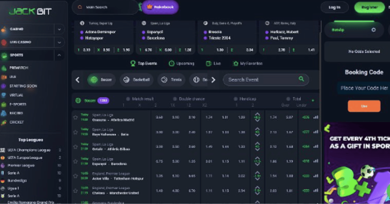Select the Basketball sport chip
Viewport: 390px width, 204px height.
point(136,80)
